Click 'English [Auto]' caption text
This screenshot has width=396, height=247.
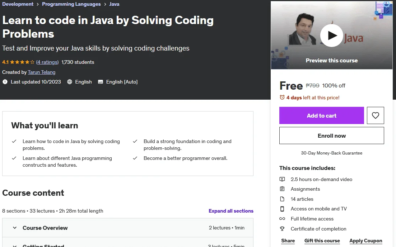122,82
